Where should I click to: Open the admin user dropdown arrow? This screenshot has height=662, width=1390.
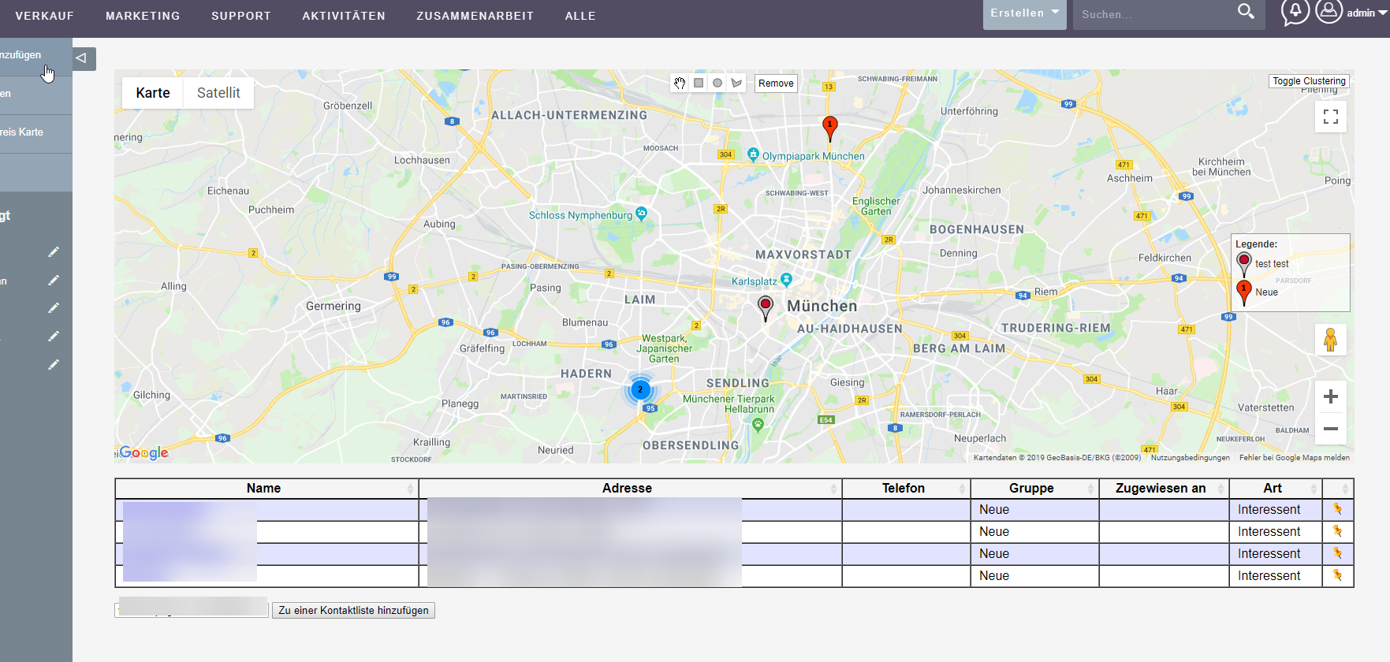pyautogui.click(x=1383, y=13)
